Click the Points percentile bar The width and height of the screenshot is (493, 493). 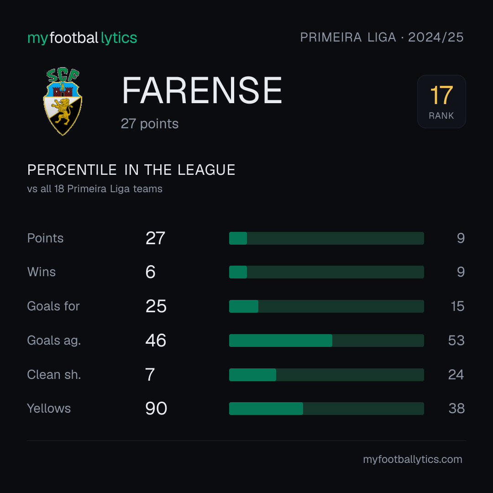326,238
